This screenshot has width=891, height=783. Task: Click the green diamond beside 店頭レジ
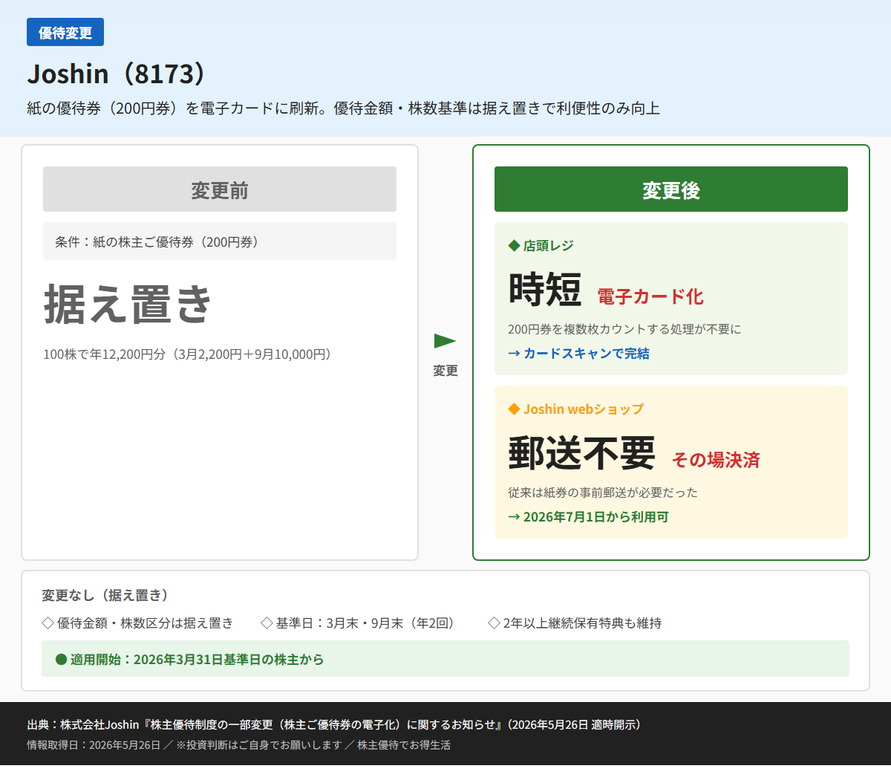pos(514,245)
